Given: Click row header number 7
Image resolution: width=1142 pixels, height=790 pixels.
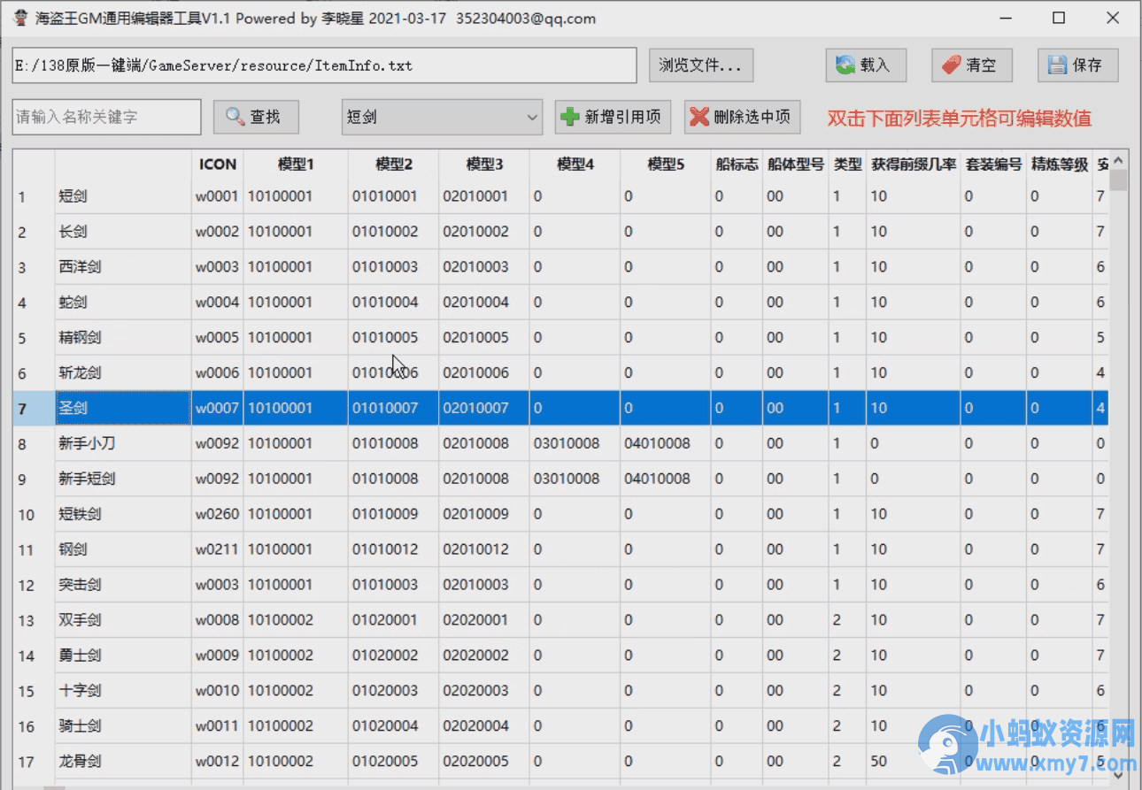Looking at the screenshot, I should point(34,409).
